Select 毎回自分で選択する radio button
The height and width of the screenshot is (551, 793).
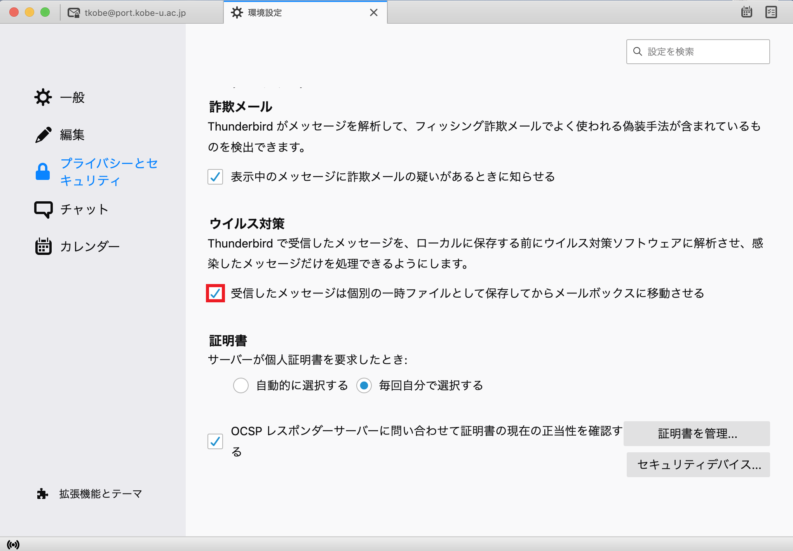coord(364,385)
